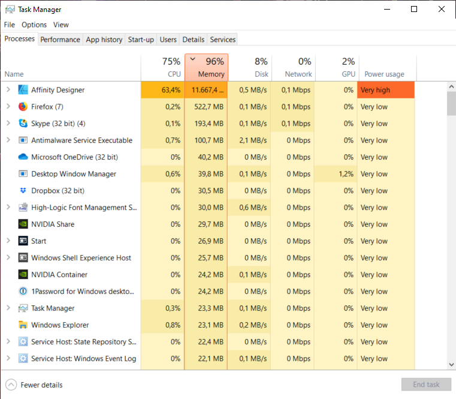Click Antimalware's 2,1 MB/s disk cell
The image size is (456, 399).
coord(249,140)
